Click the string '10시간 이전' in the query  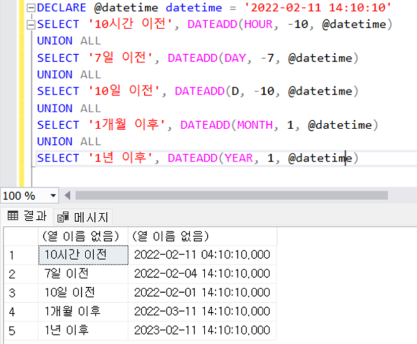[x=130, y=24]
